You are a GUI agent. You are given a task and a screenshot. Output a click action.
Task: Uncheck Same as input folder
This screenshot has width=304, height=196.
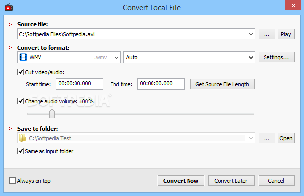click(21, 151)
